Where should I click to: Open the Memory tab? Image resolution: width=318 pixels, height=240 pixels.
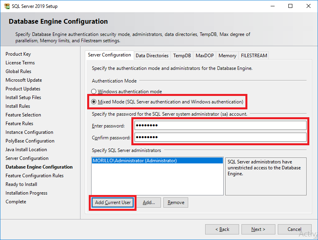227,56
